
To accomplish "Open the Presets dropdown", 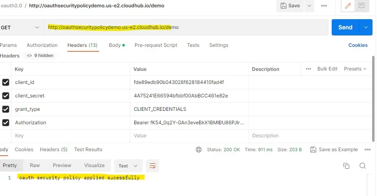I will point(355,69).
